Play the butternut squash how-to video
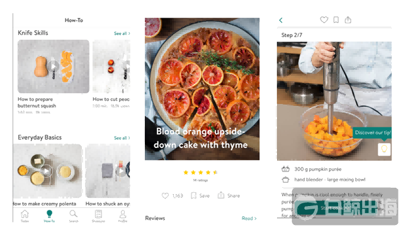 [53, 67]
